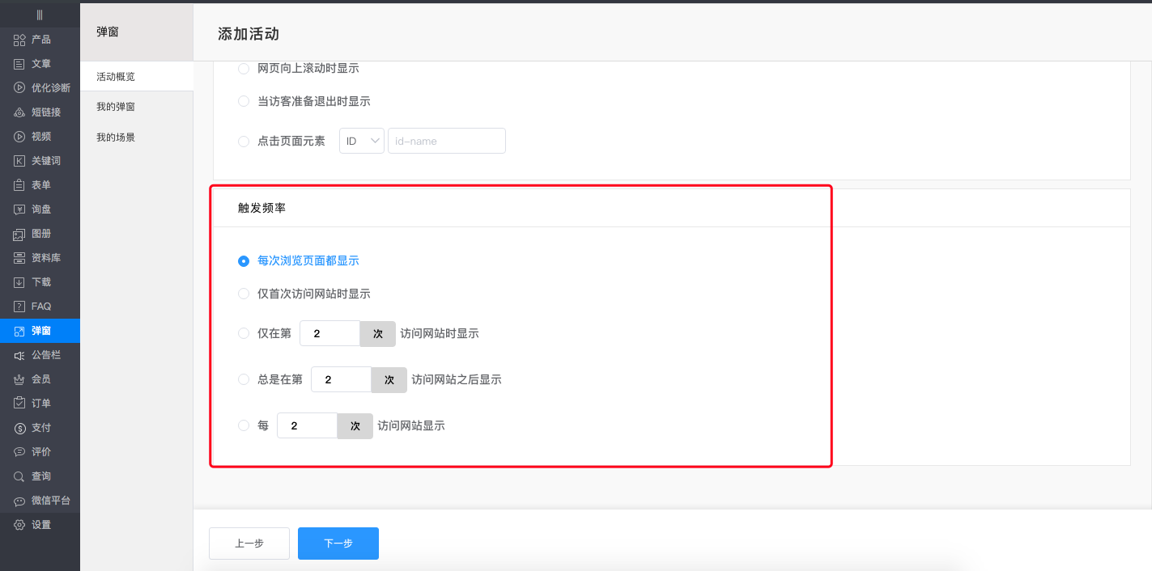
Task: Click the 次 unit selector beside 仅在第 field
Action: click(377, 333)
